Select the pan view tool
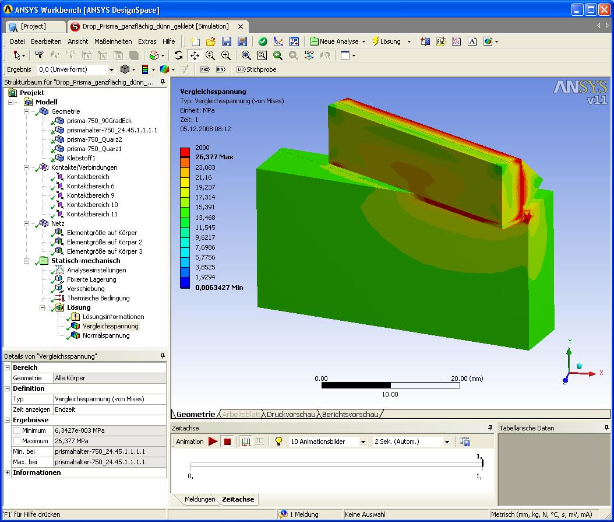This screenshot has width=614, height=522. pyautogui.click(x=194, y=55)
